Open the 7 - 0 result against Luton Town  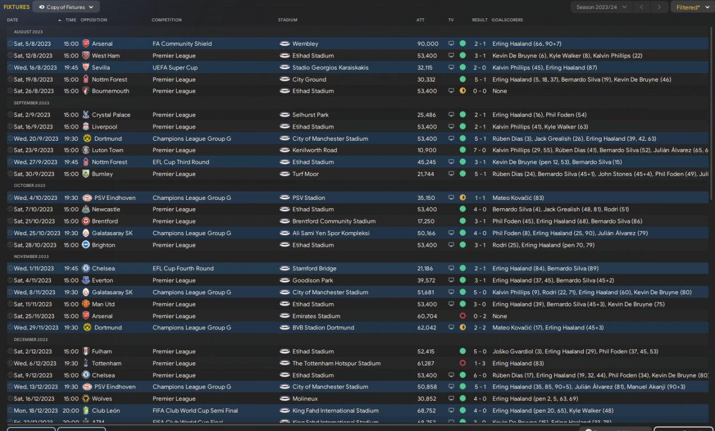(x=480, y=150)
